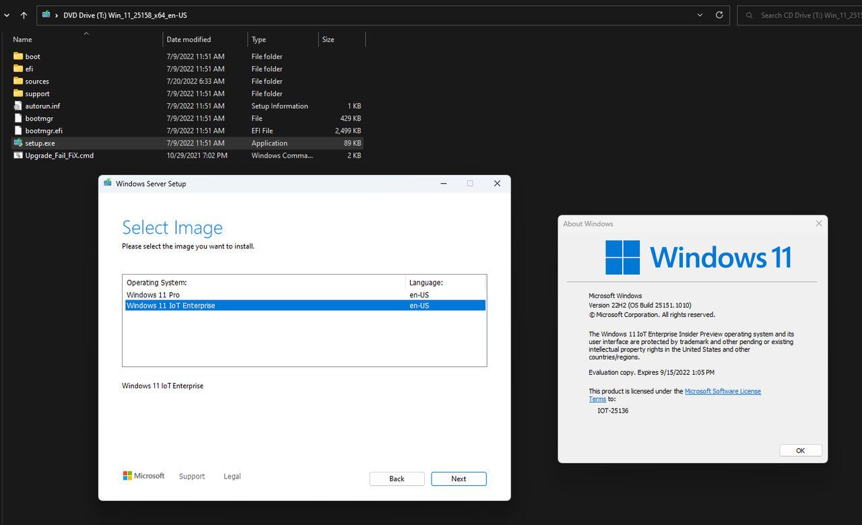
Task: Select the support folder name
Action: point(38,94)
